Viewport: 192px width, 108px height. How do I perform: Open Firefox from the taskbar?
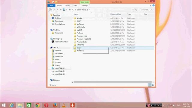[55, 105]
